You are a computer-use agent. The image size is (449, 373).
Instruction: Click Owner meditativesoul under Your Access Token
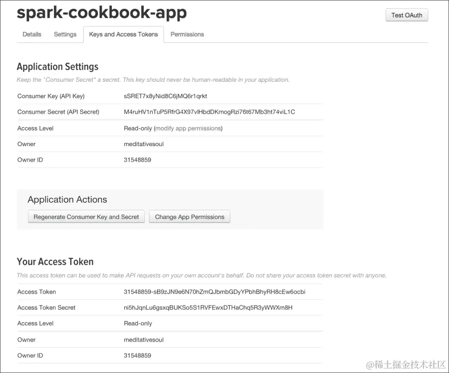[144, 340]
